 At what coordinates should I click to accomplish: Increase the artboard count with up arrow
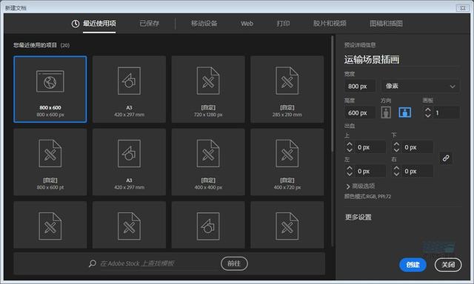point(428,110)
